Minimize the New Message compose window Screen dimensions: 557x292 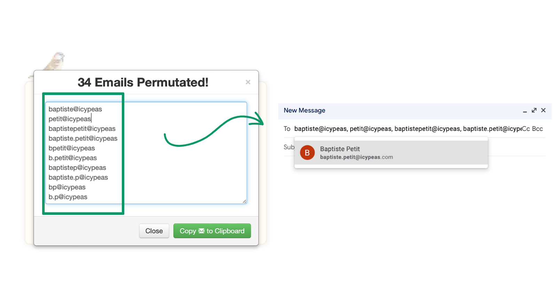pyautogui.click(x=525, y=111)
